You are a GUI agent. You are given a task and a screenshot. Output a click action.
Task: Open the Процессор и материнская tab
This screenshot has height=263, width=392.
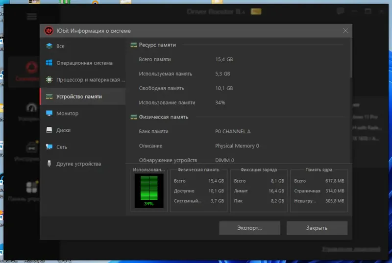83,80
